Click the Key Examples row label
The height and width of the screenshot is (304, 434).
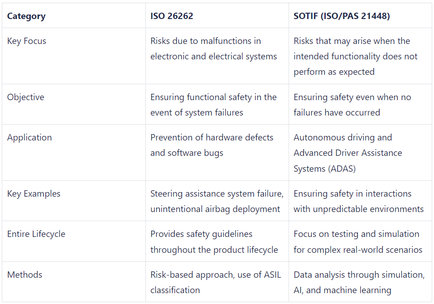point(34,193)
